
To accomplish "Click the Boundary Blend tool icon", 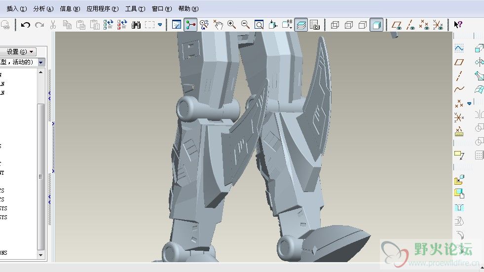I will (479, 89).
